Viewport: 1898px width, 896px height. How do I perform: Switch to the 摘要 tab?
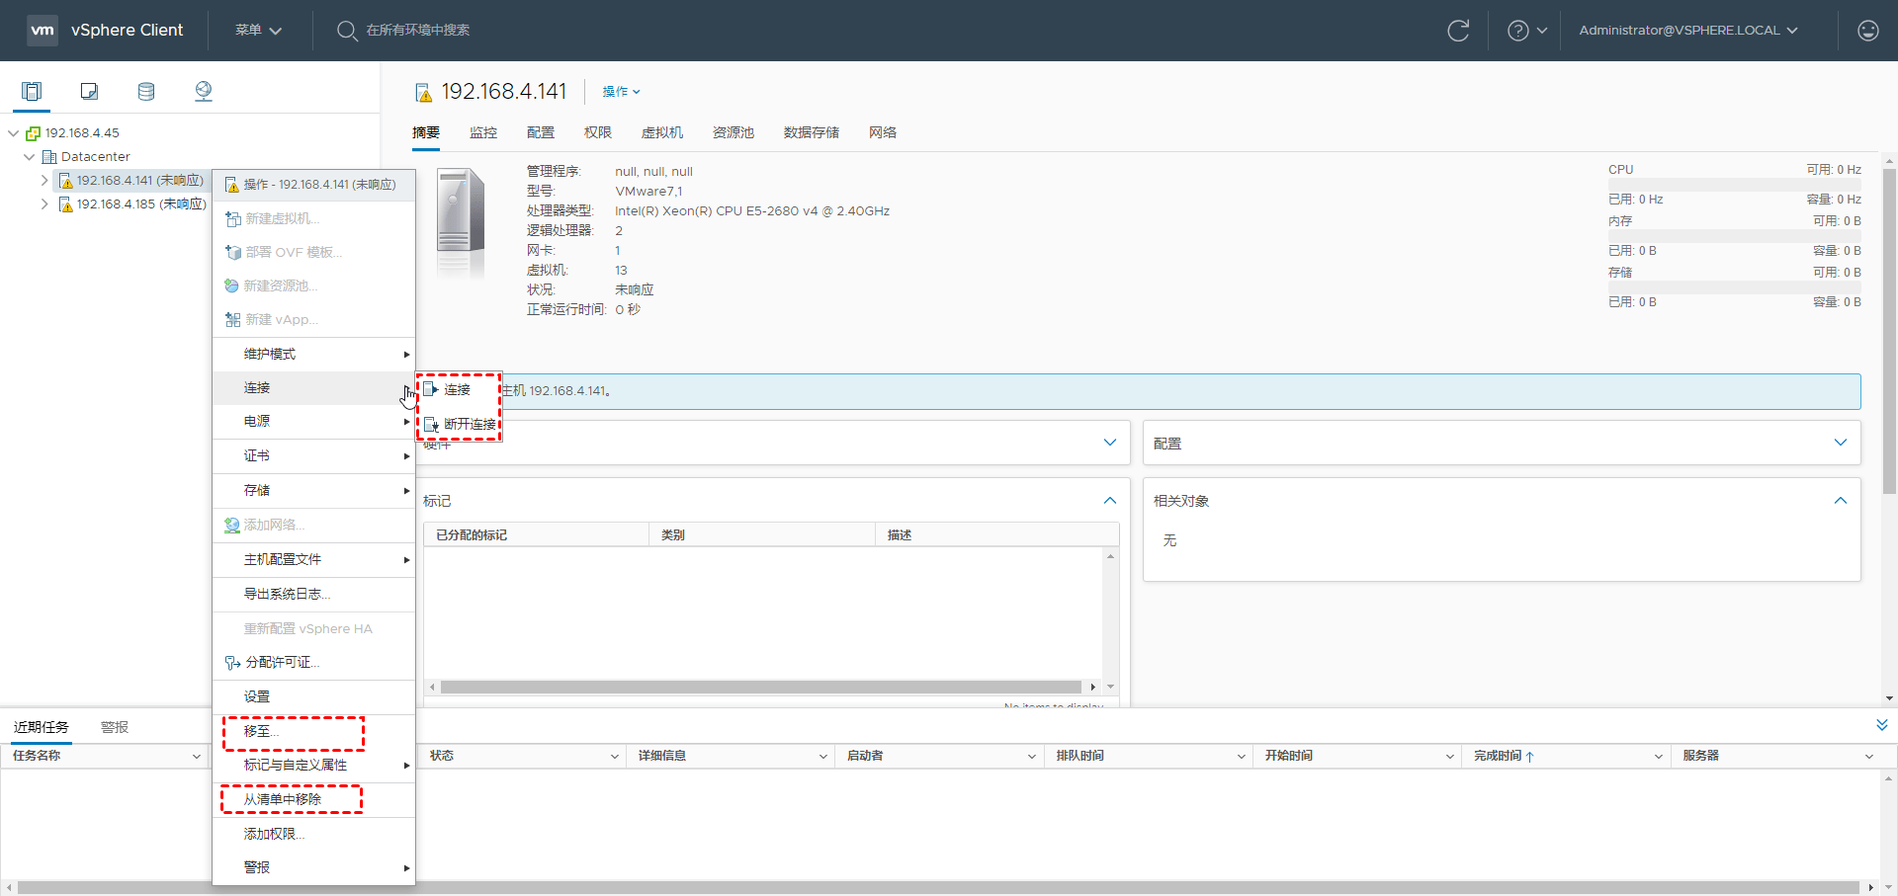[x=426, y=133]
